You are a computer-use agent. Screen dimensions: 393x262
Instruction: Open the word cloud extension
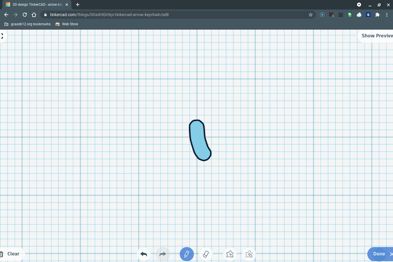coord(359,15)
